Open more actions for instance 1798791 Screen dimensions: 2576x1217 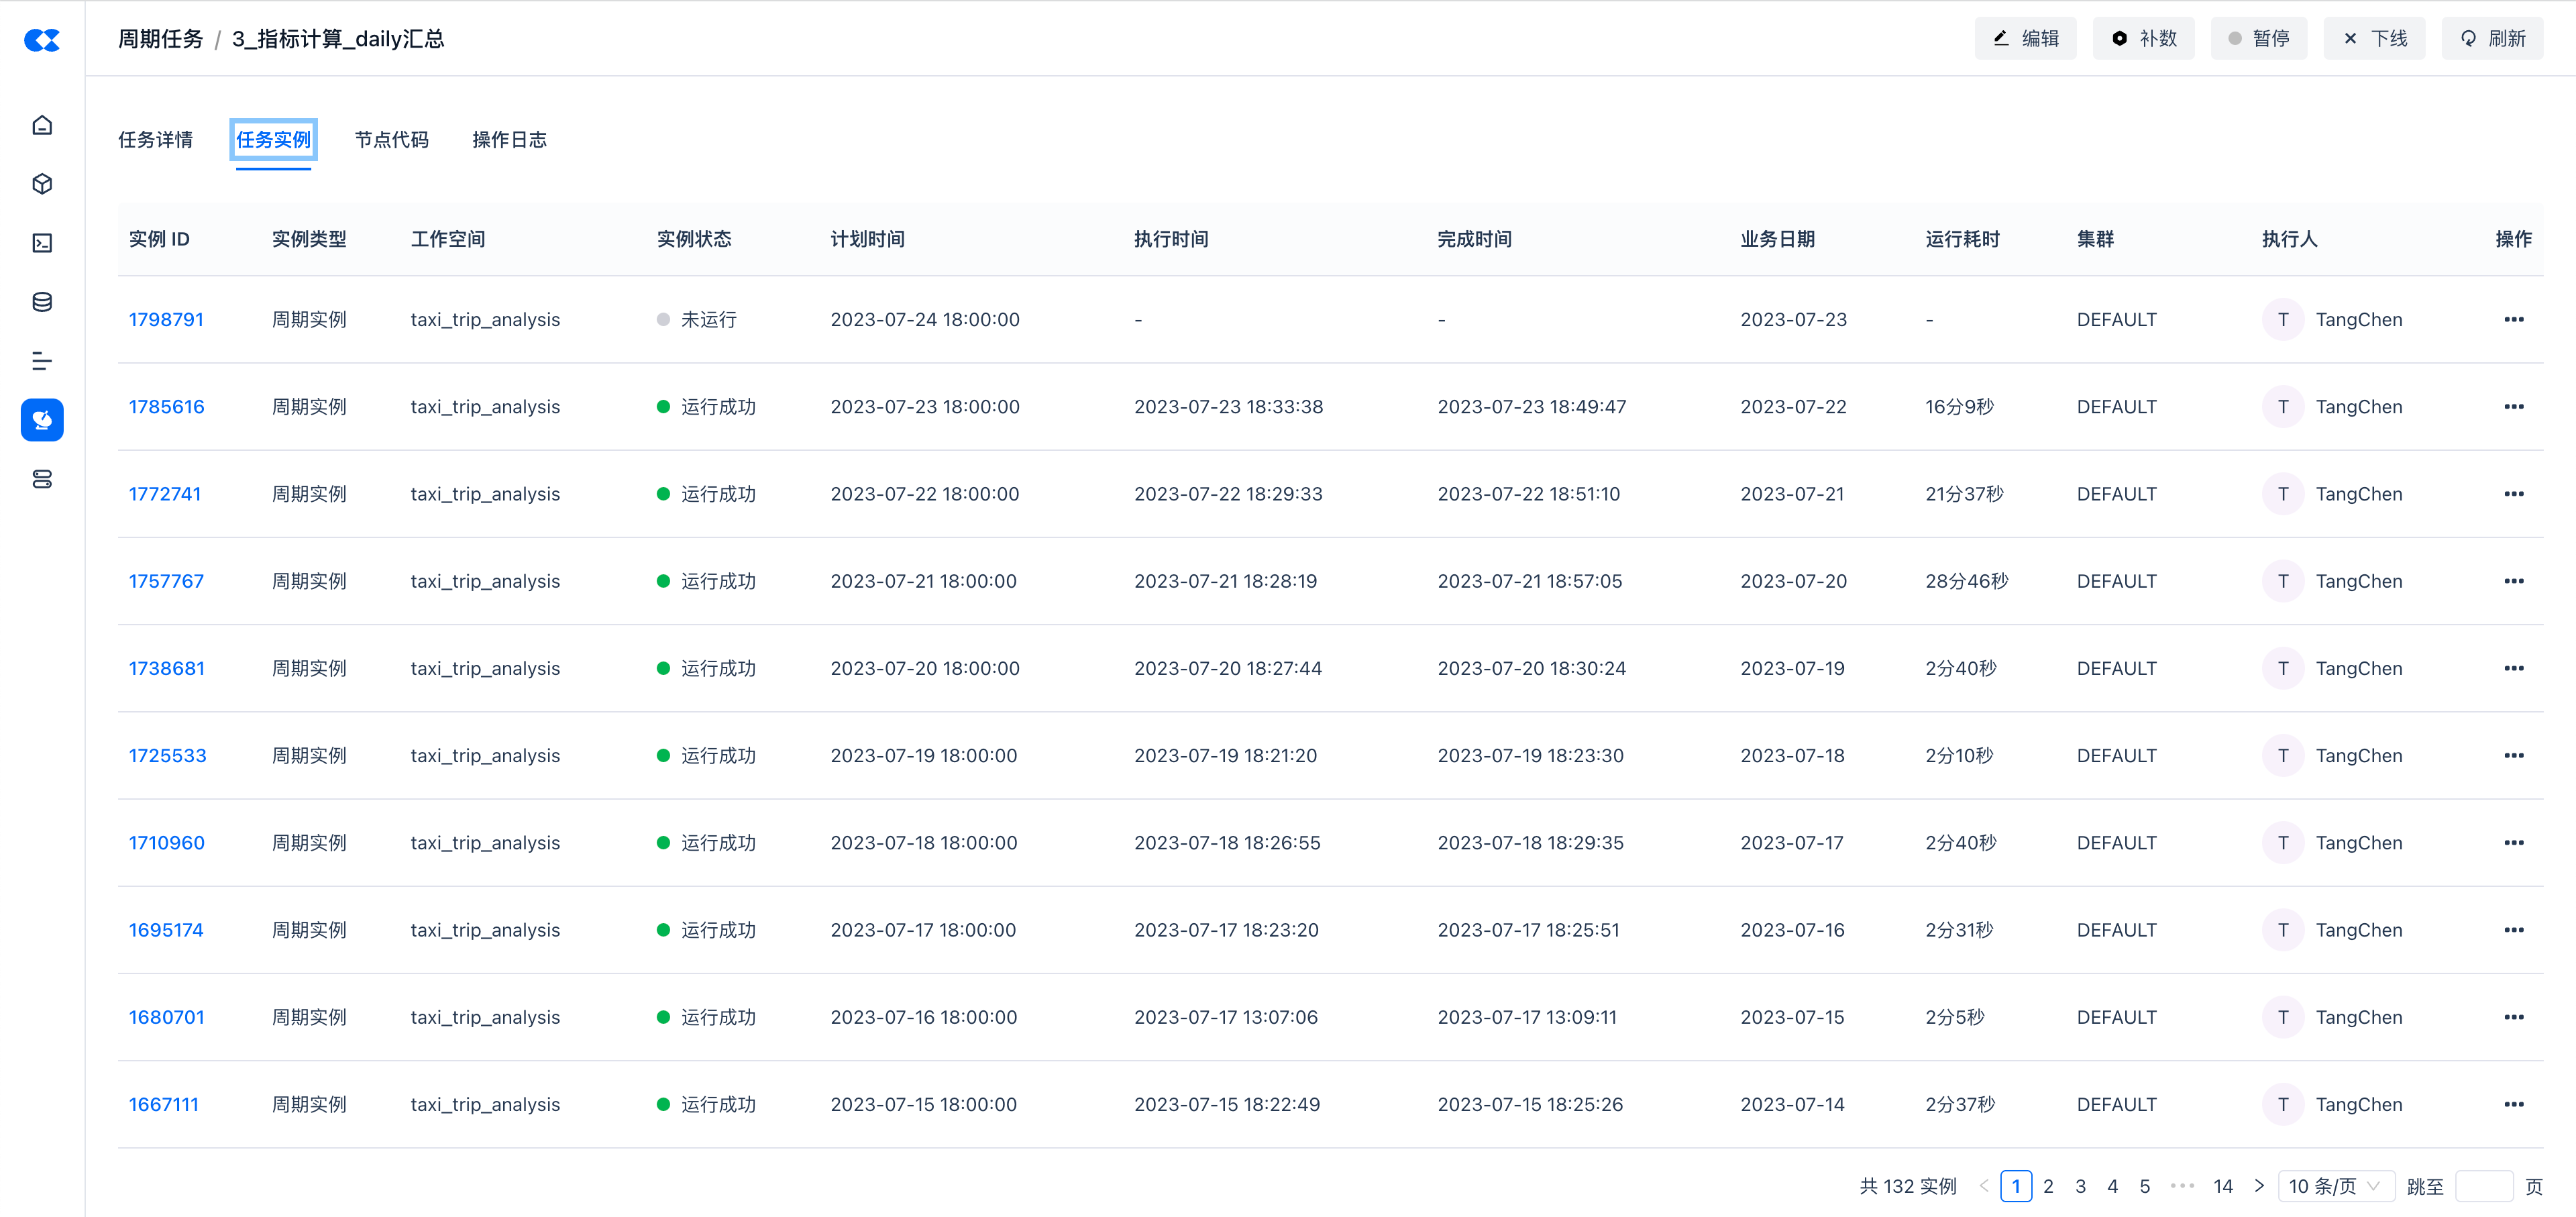(2513, 320)
